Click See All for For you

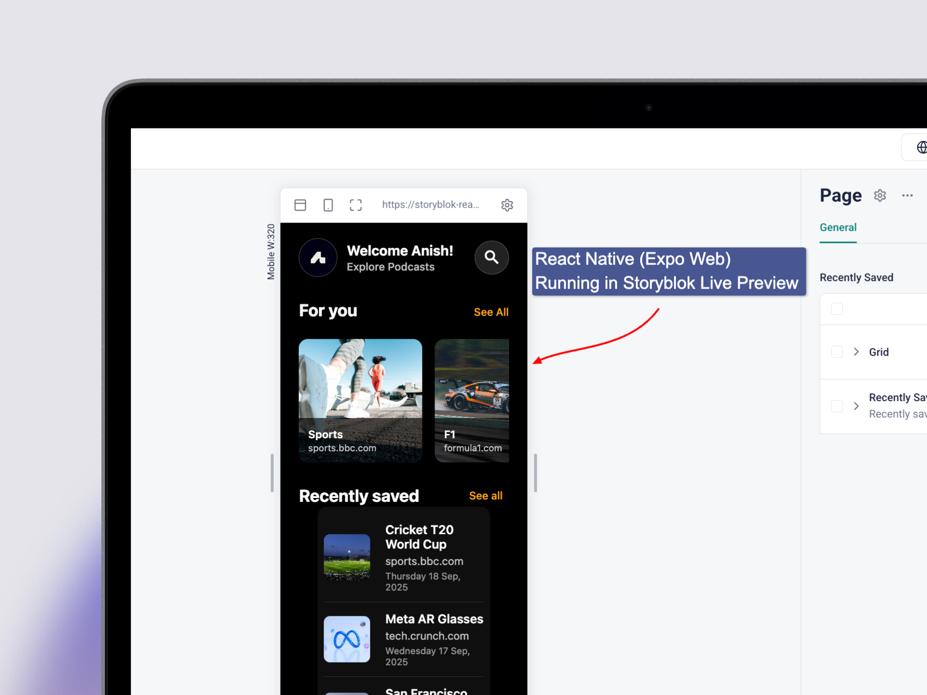click(x=491, y=312)
